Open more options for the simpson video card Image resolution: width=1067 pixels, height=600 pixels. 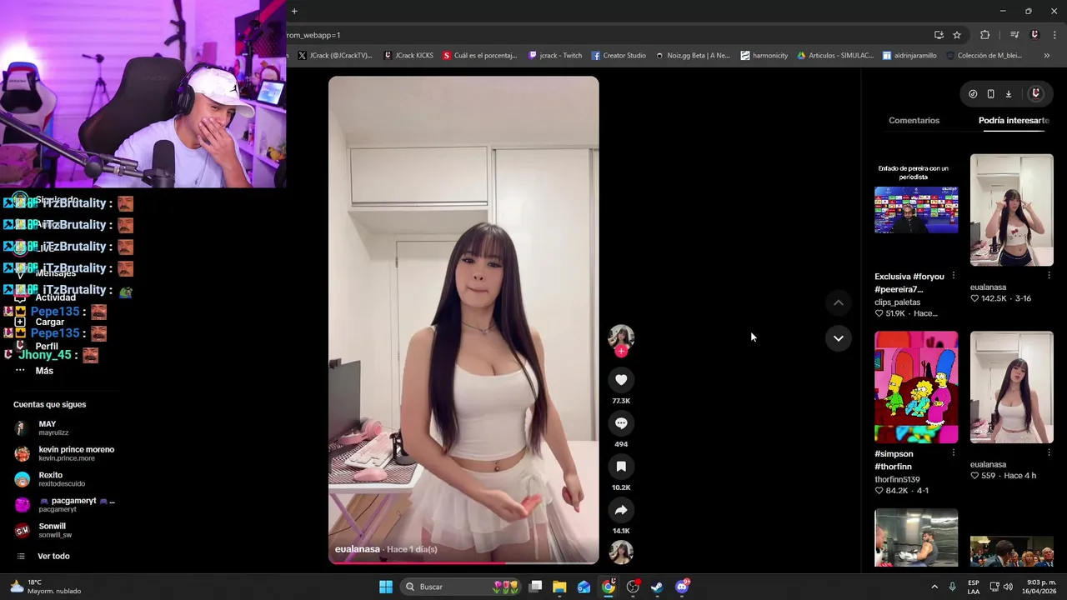point(954,453)
